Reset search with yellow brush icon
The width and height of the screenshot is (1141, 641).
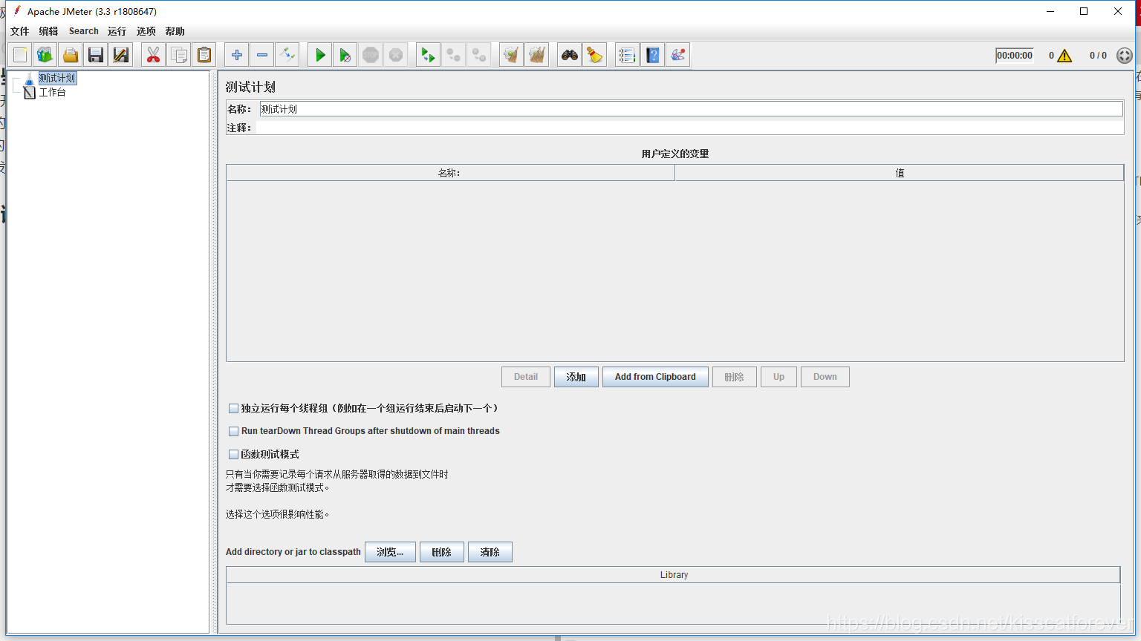click(595, 55)
